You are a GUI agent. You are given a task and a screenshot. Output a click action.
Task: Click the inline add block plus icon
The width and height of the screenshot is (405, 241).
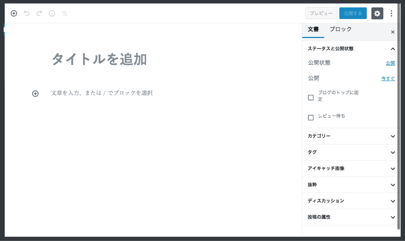click(35, 94)
